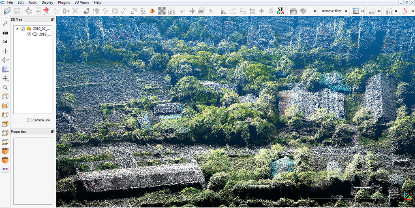Enable the Camera Link checkbox
415x208 pixels.
pos(29,120)
